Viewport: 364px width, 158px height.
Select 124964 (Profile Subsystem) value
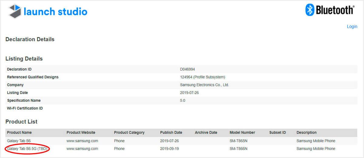pyautogui.click(x=203, y=77)
